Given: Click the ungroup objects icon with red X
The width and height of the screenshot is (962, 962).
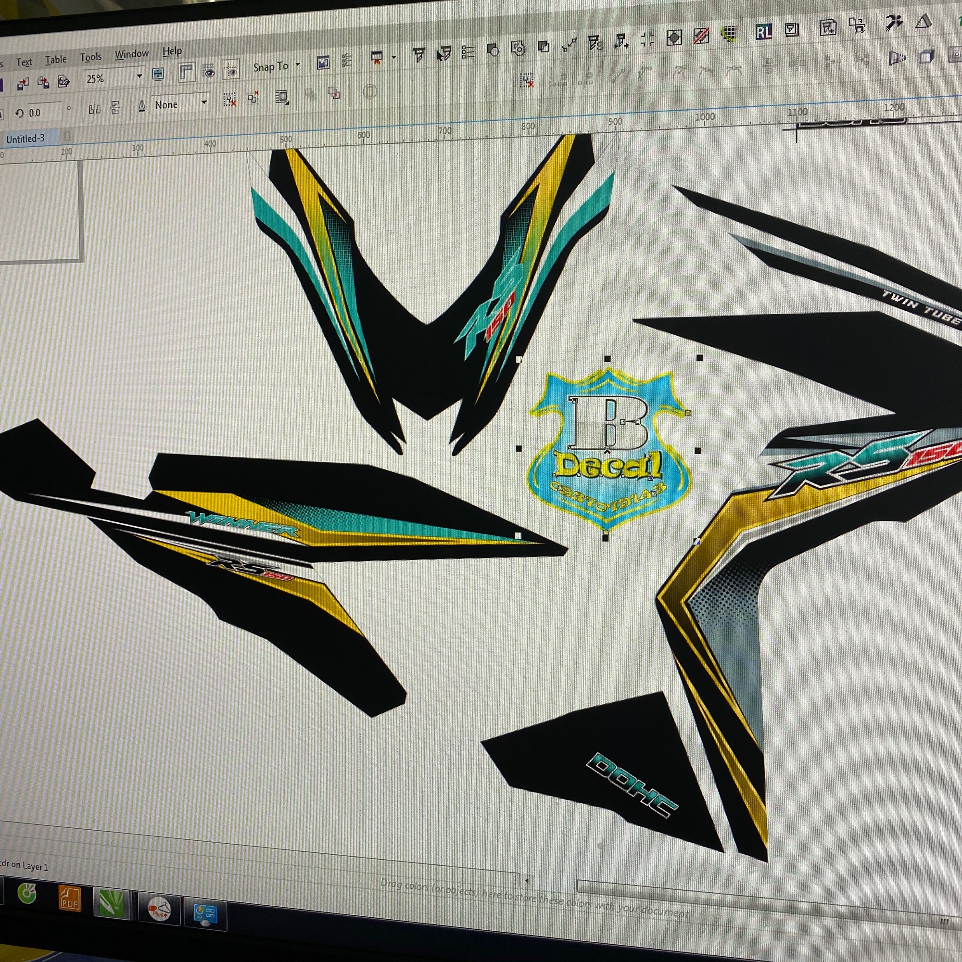Looking at the screenshot, I should coord(229,99).
